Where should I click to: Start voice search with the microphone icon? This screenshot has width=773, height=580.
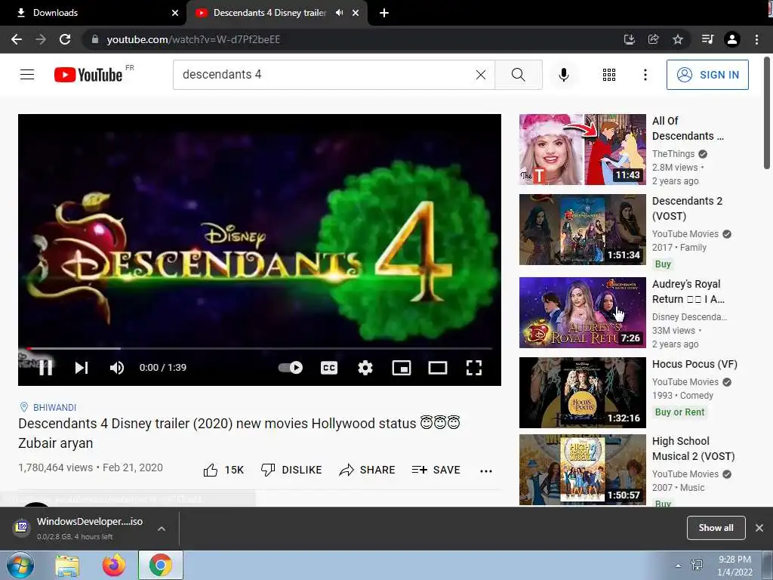point(564,75)
